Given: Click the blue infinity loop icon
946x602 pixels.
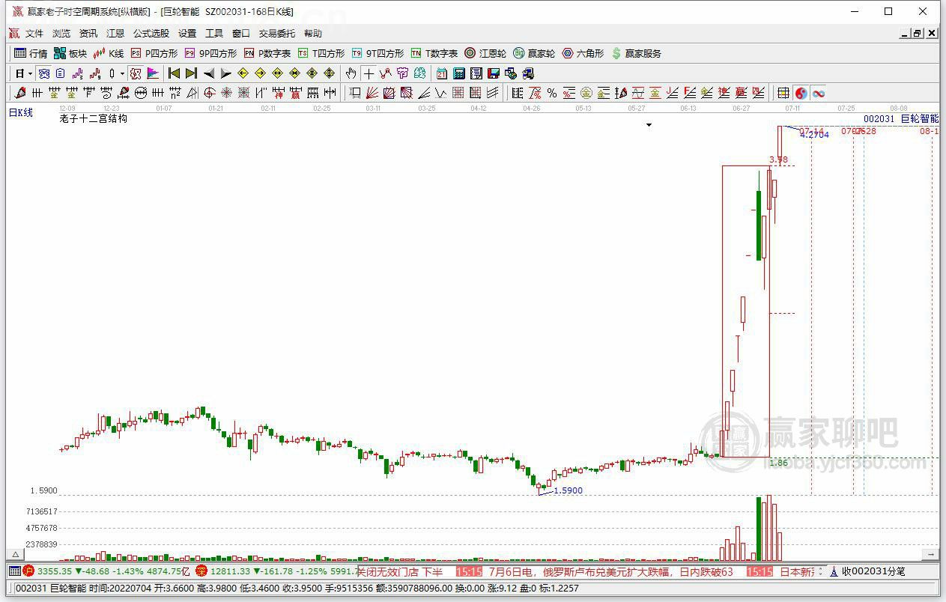Looking at the screenshot, I should [819, 93].
